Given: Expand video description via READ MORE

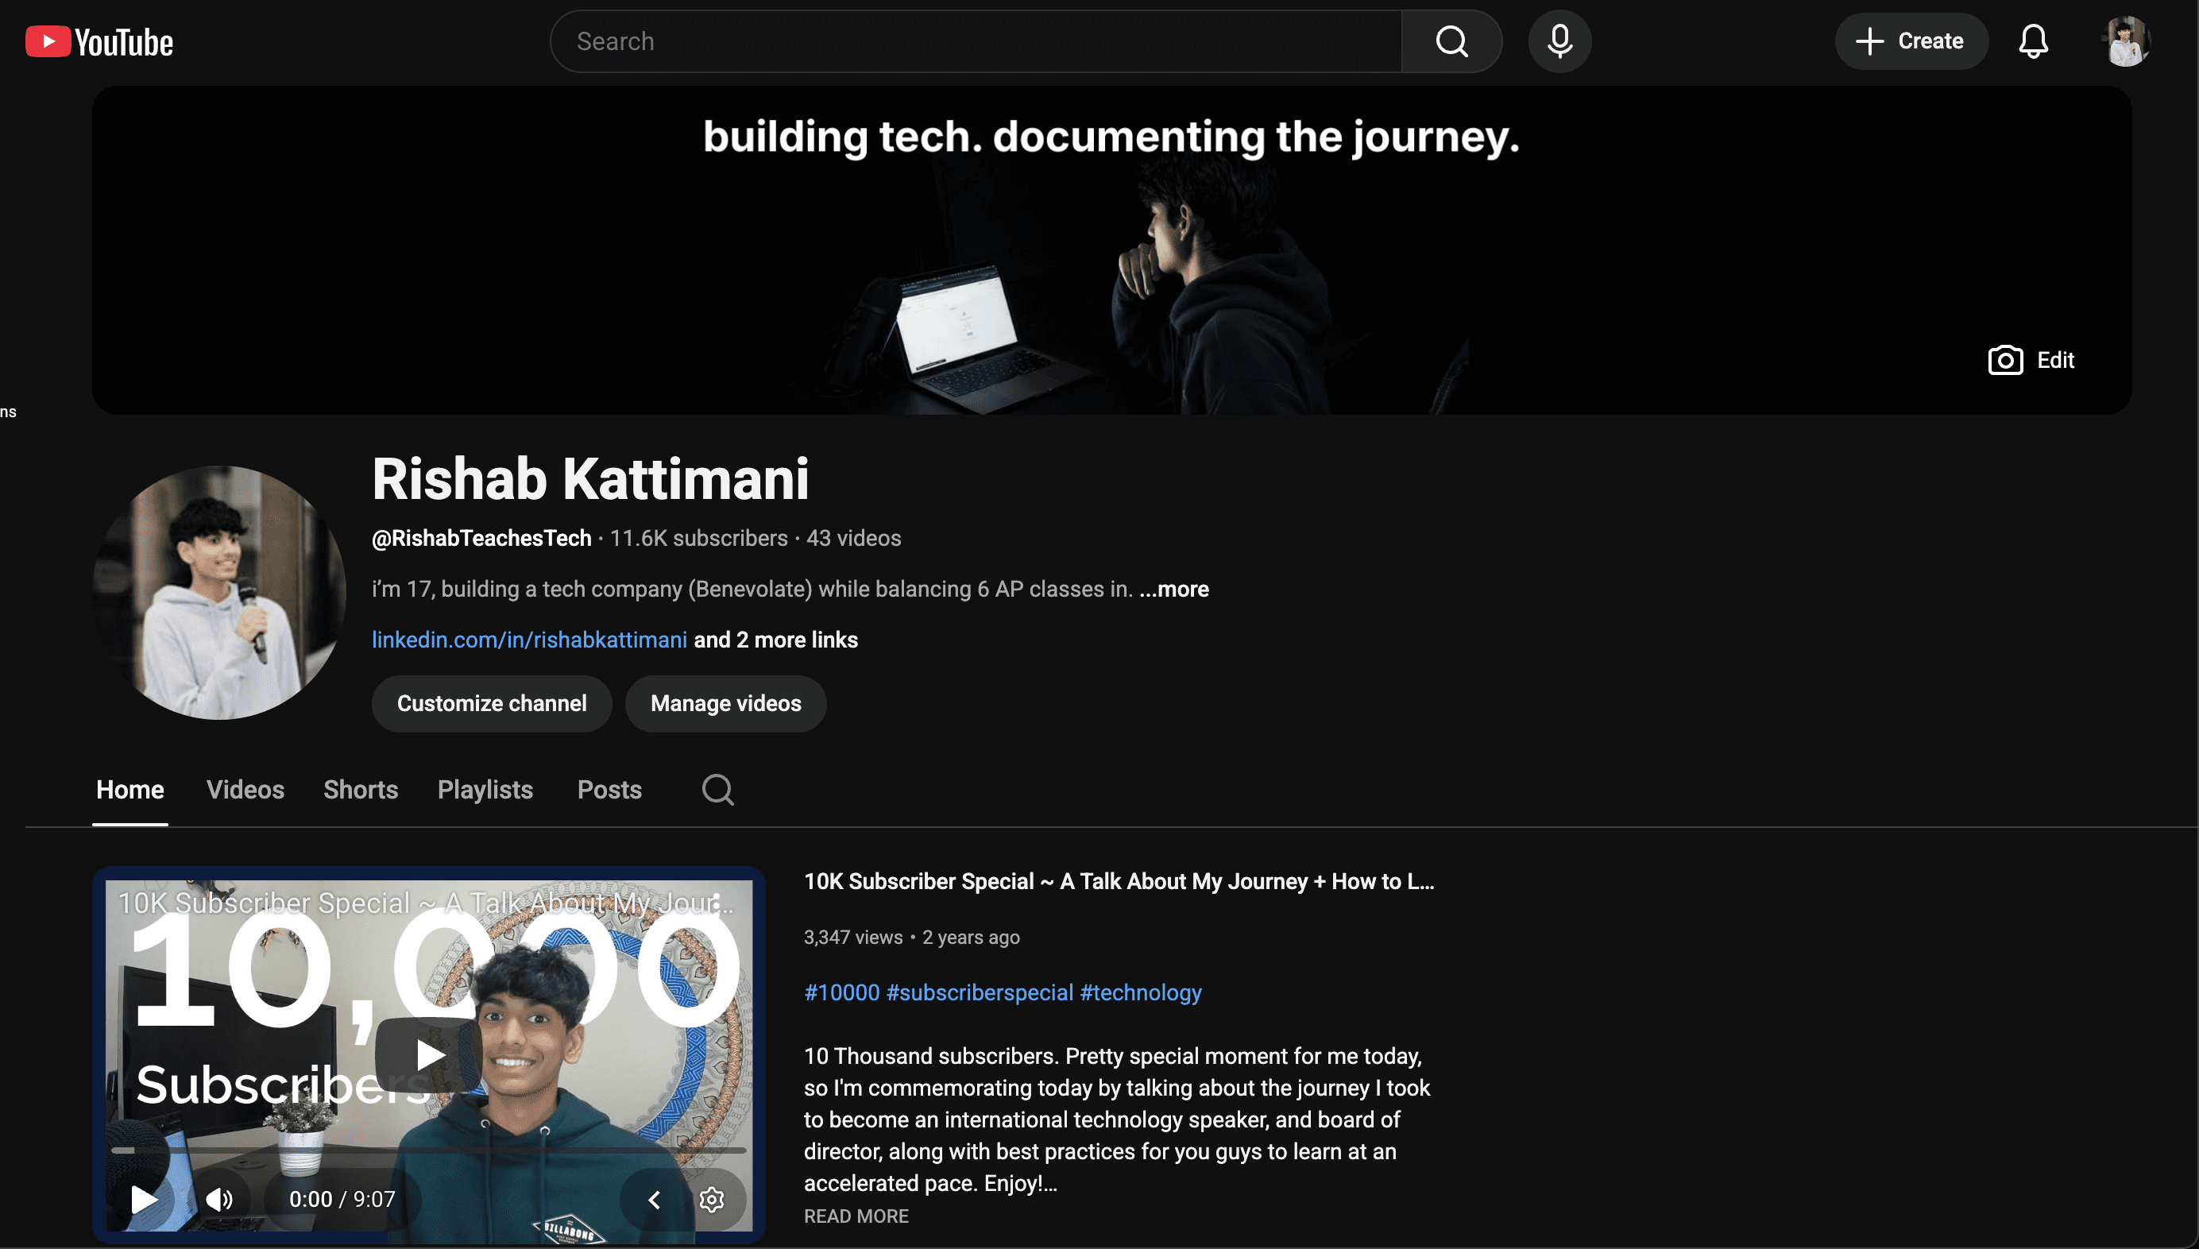Looking at the screenshot, I should tap(855, 1216).
